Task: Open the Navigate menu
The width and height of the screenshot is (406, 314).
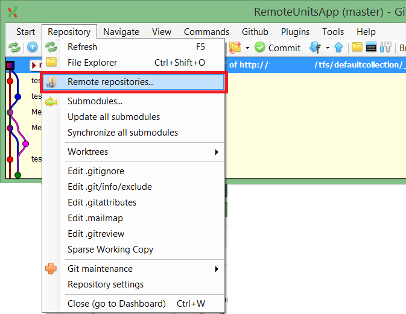Action: [121, 32]
